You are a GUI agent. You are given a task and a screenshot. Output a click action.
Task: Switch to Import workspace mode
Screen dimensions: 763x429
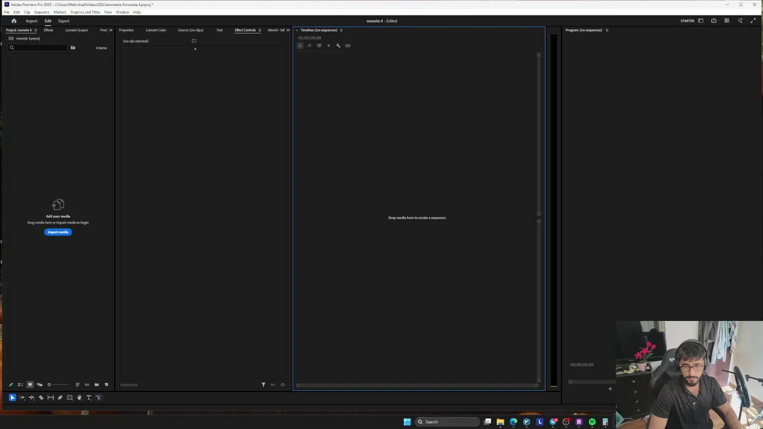tap(32, 21)
